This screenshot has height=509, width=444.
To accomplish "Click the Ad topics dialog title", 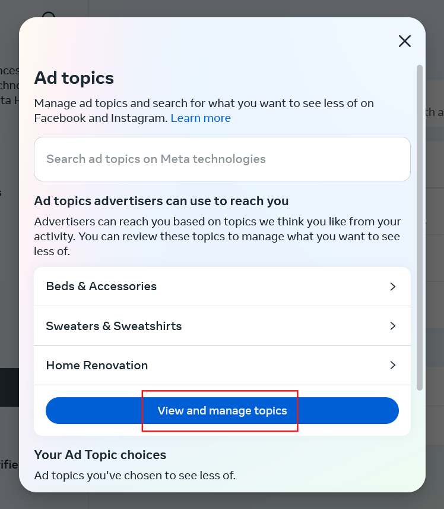I will (x=74, y=78).
